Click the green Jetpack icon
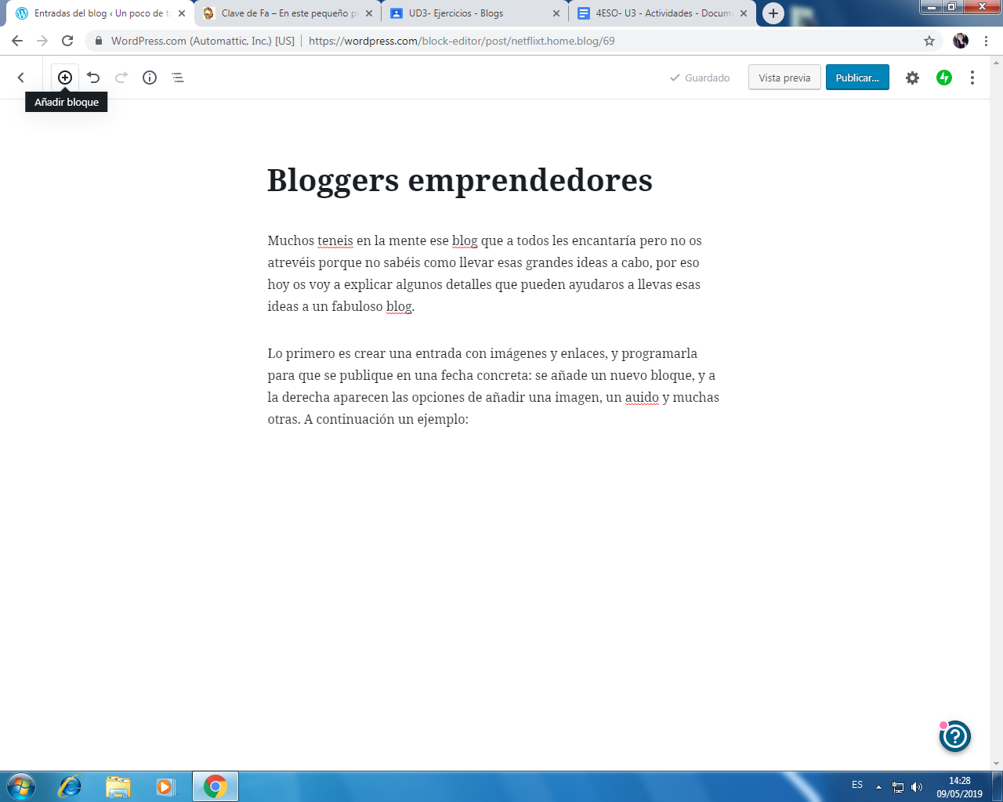The width and height of the screenshot is (1003, 802). (944, 78)
